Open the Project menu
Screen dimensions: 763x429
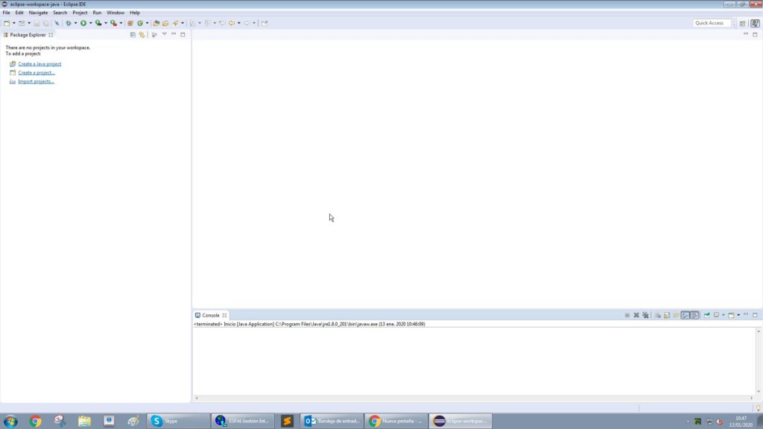80,13
